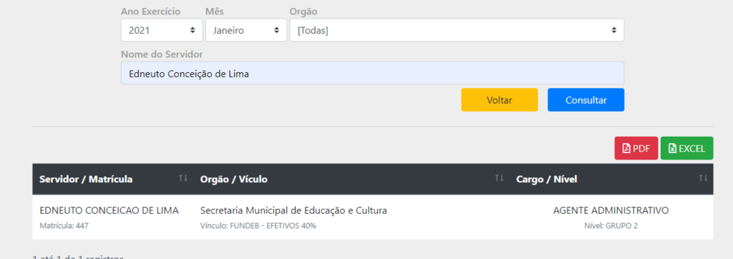Sort by Cargo / Nível arrows icon
The image size is (733, 259).
(x=703, y=178)
